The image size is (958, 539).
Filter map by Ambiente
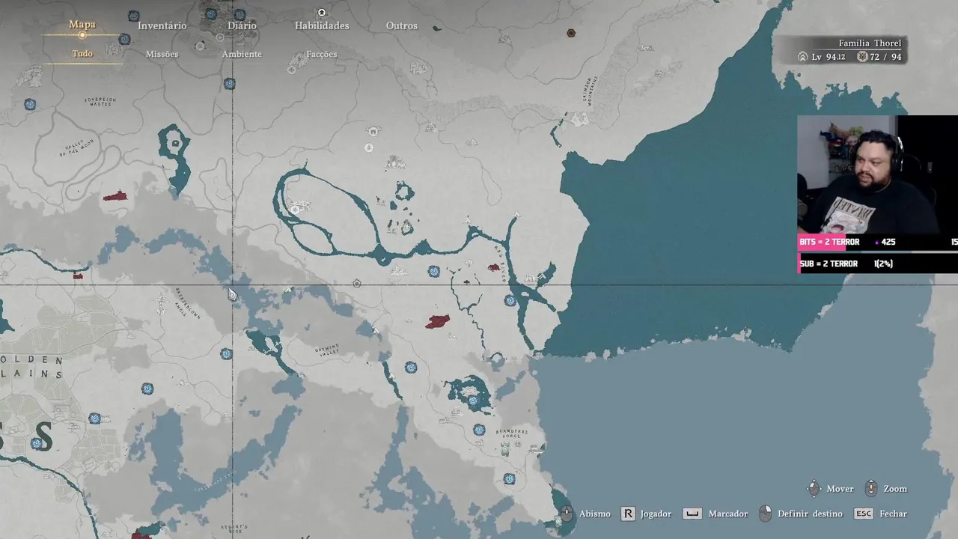(x=242, y=54)
